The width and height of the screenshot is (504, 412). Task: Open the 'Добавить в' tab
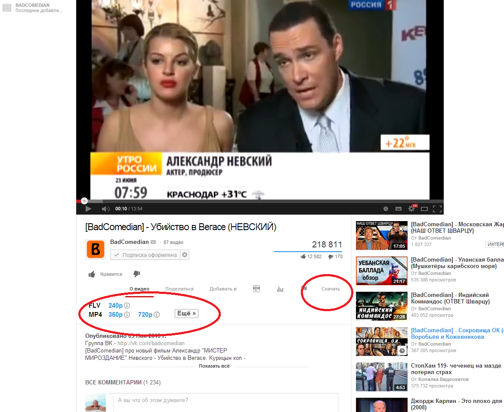click(223, 289)
